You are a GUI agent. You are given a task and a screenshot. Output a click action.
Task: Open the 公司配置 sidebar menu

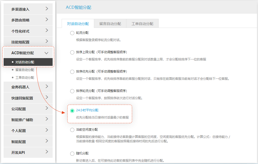[x=28, y=109]
